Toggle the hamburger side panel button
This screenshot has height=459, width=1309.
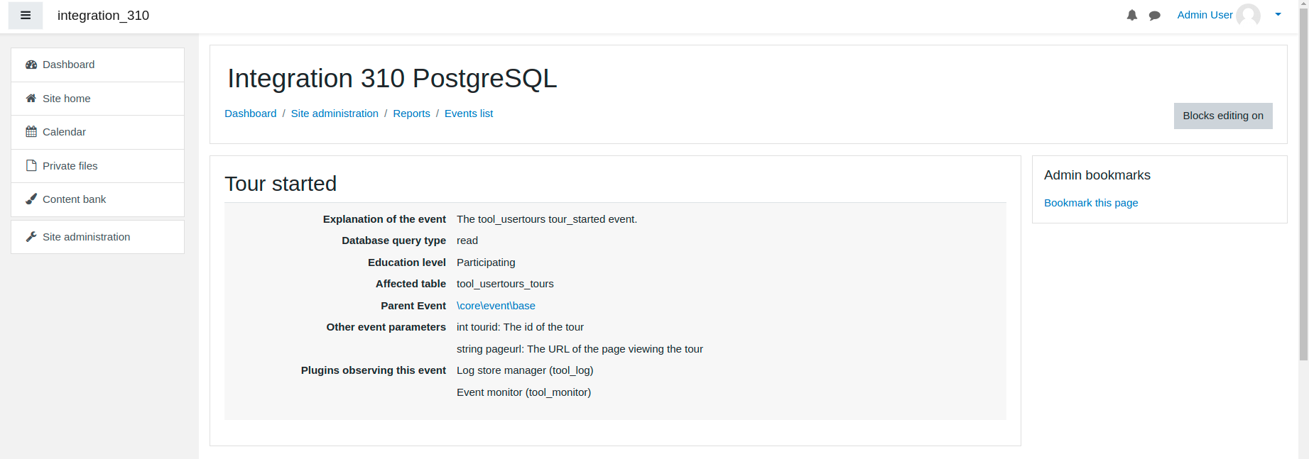[x=26, y=16]
